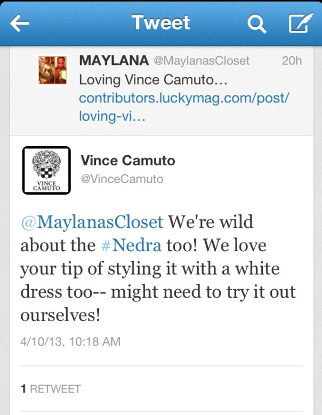Tap the Vince Camuto logo avatar
This screenshot has height=415, width=322.
(x=46, y=169)
